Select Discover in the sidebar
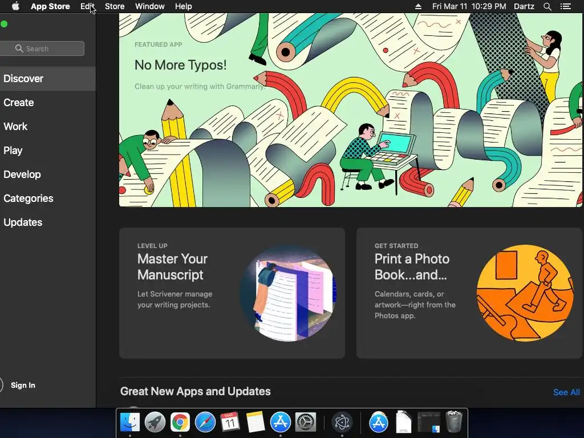Viewport: 584px width, 438px height. pos(48,79)
